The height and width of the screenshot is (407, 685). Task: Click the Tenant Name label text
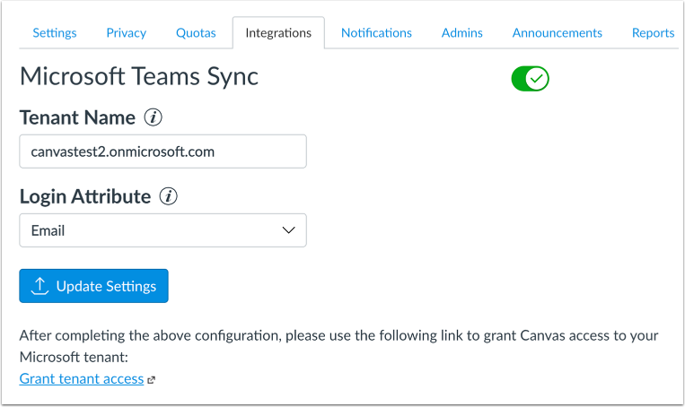(x=78, y=117)
